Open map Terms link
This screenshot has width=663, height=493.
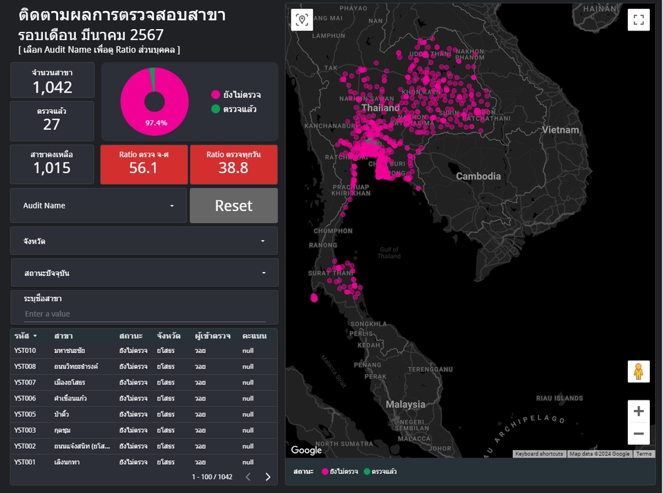644,454
